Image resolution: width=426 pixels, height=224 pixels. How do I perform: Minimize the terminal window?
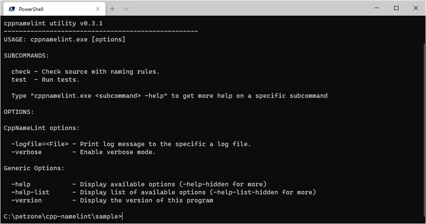[x=377, y=8]
